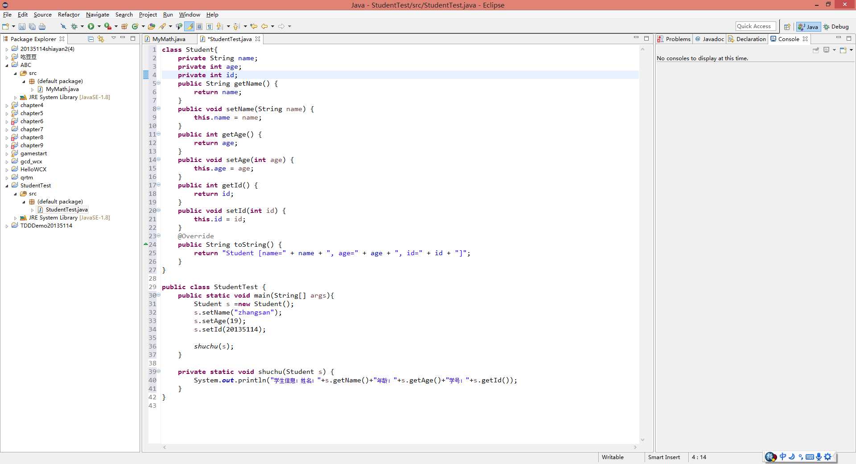Screen dimensions: 856x464
Task: Click the Next Annotation arrow icon
Action: pyautogui.click(x=220, y=27)
